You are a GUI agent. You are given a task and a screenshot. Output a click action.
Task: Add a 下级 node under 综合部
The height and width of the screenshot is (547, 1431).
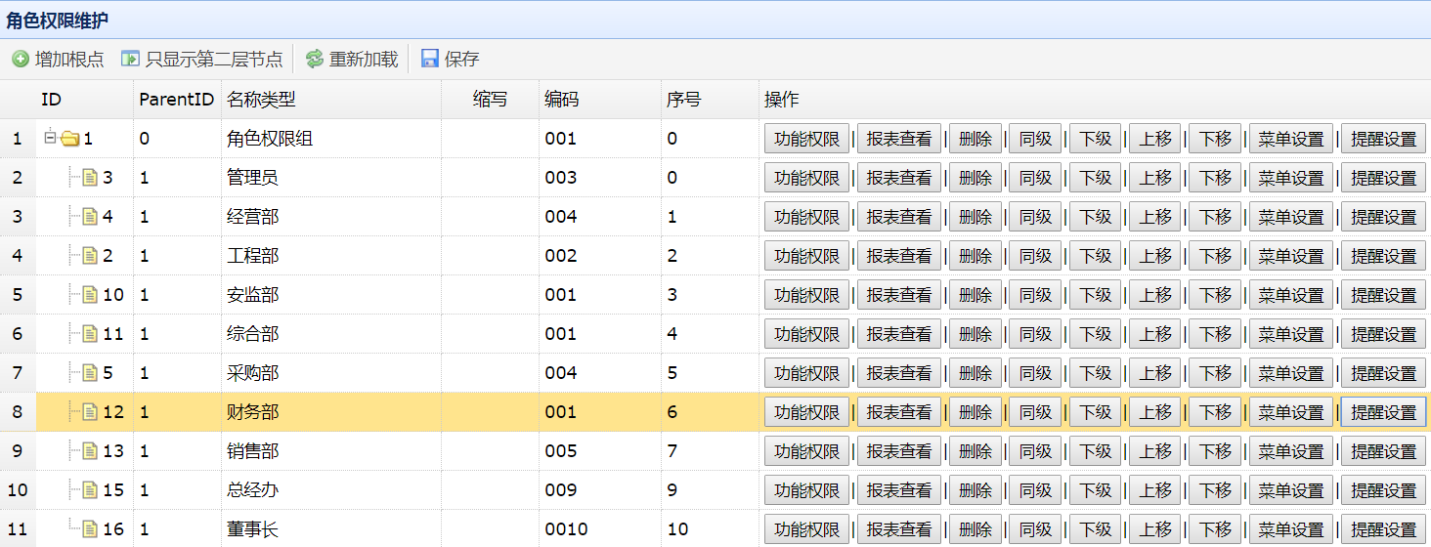(x=1095, y=334)
